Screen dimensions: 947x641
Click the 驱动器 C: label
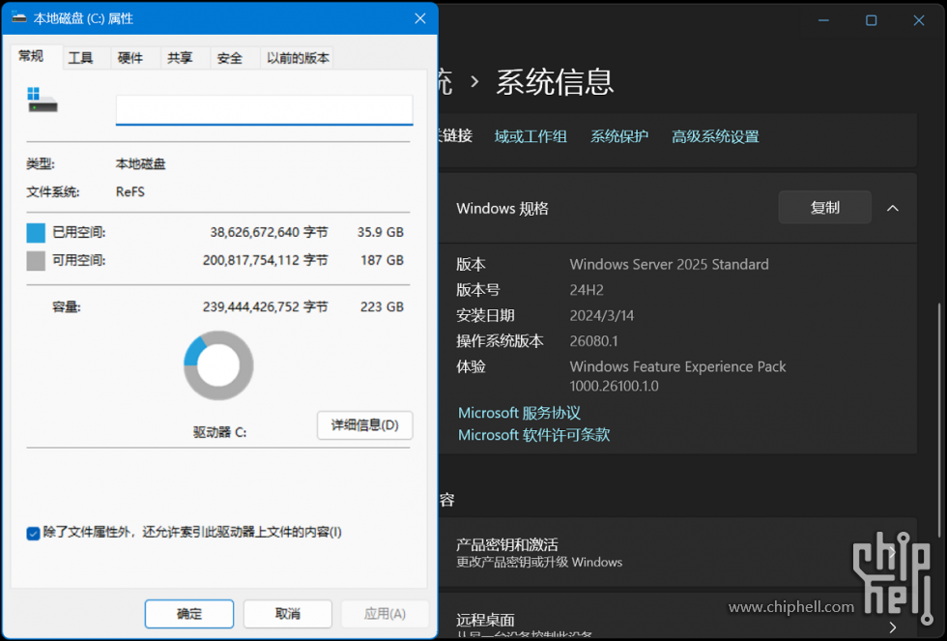[220, 432]
